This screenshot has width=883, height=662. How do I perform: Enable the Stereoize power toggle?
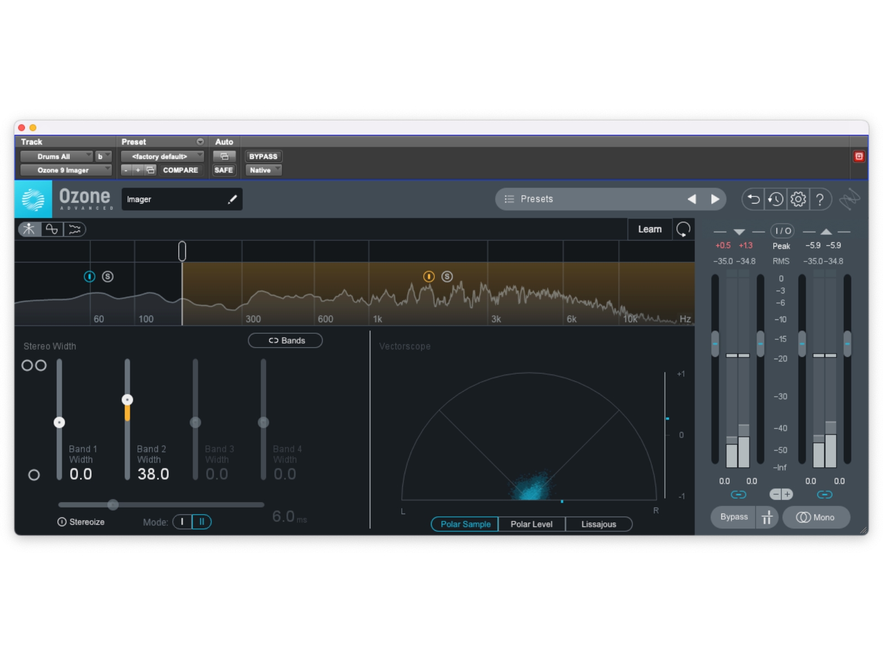pyautogui.click(x=62, y=522)
